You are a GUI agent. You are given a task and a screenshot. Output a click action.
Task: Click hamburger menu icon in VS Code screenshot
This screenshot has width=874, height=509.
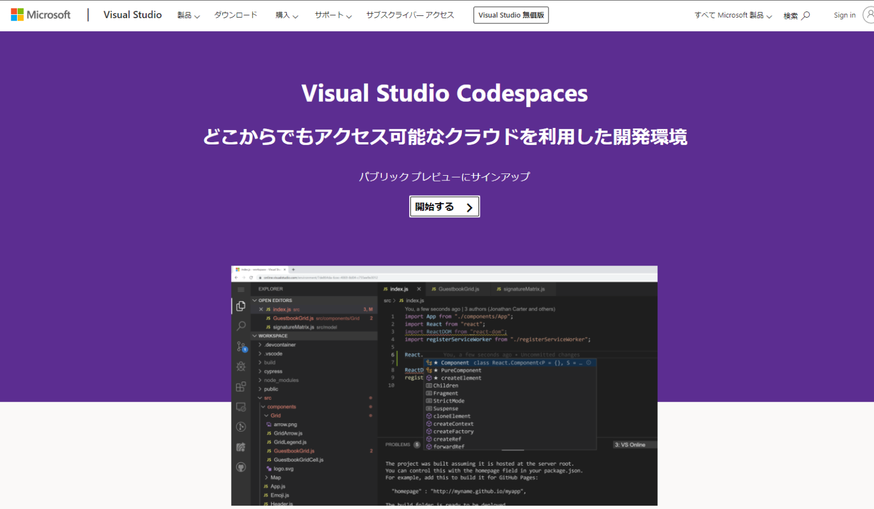241,289
